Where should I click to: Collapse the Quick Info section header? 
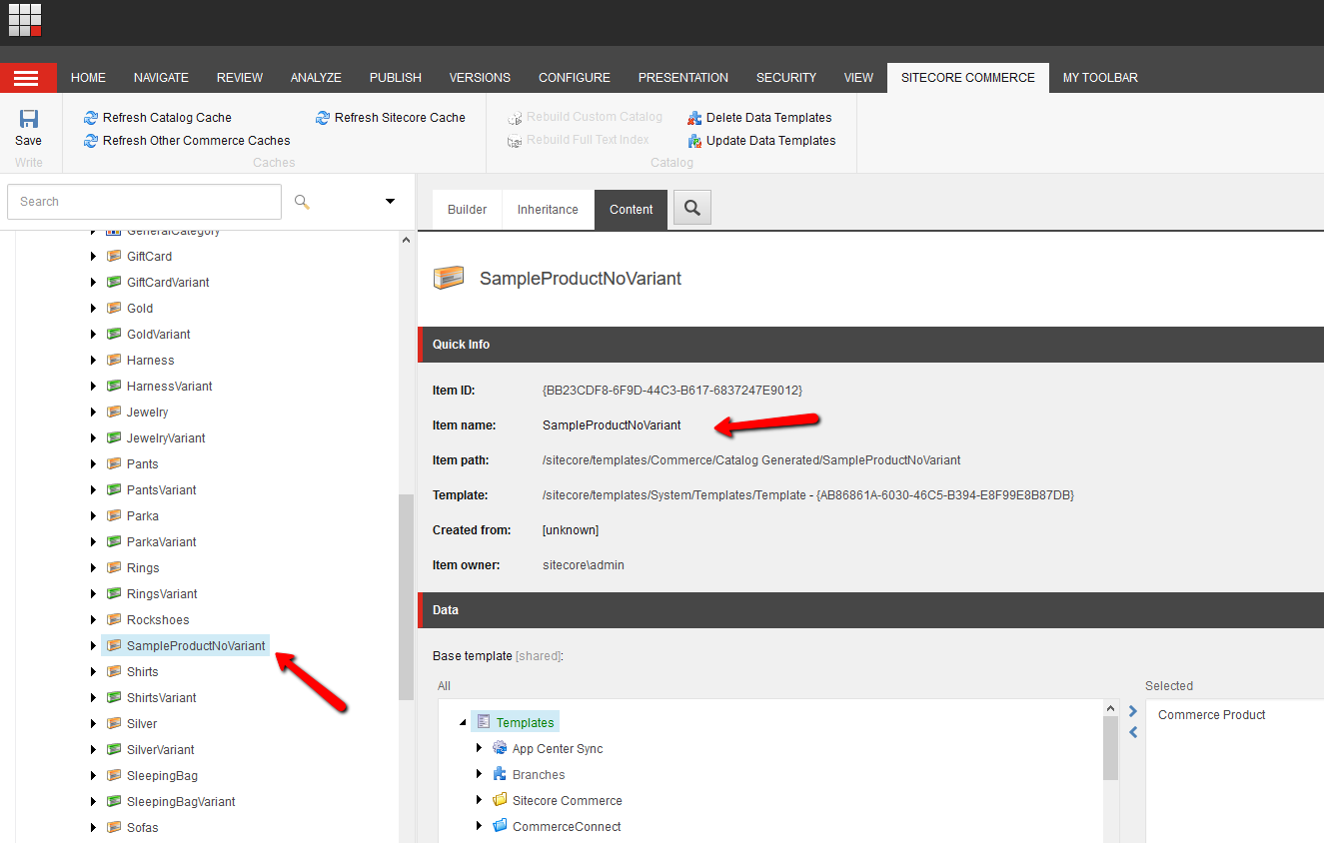tap(870, 345)
